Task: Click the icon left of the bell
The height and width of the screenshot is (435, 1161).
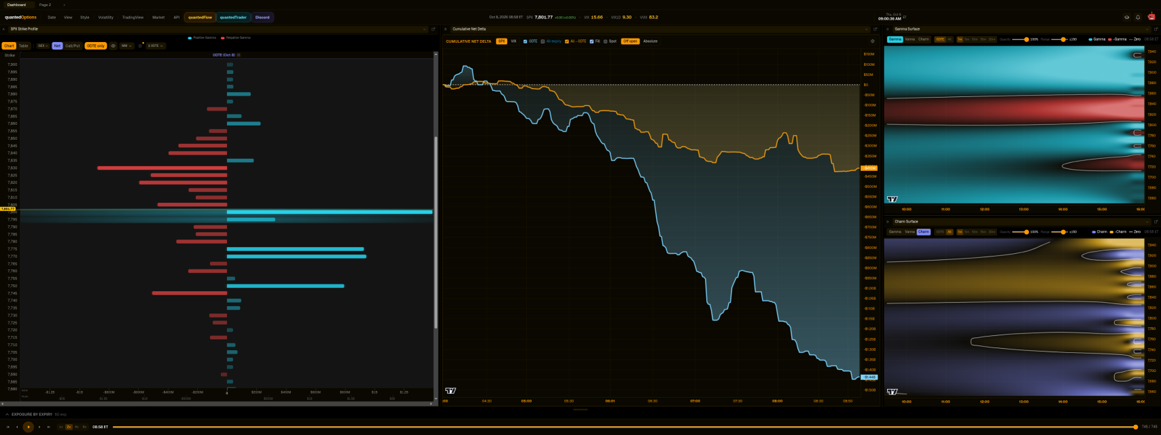Action: [x=1126, y=18]
